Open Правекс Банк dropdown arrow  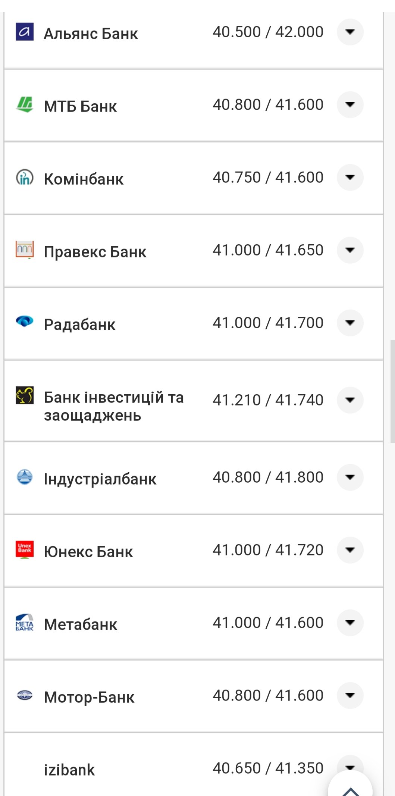(350, 250)
